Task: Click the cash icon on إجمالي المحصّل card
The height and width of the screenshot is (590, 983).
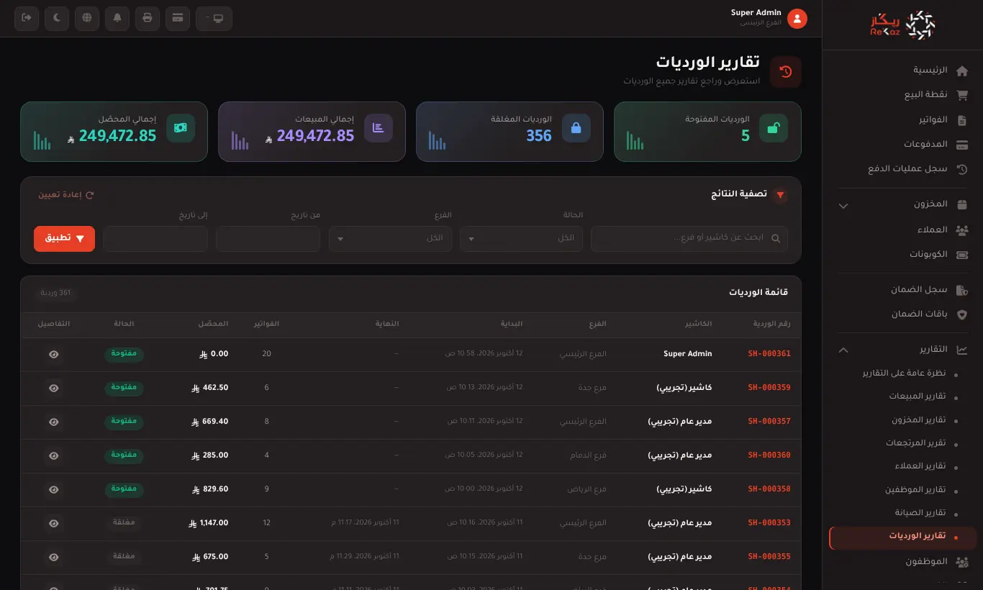Action: click(180, 128)
